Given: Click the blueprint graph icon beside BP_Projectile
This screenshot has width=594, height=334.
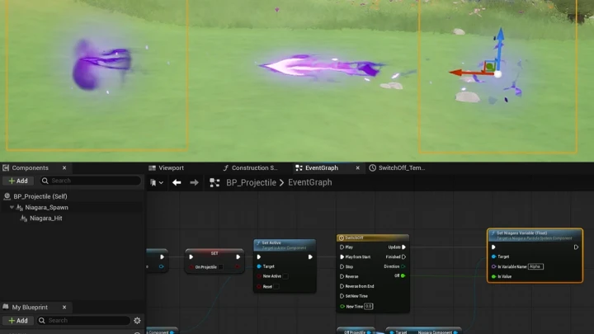Looking at the screenshot, I should [x=214, y=183].
